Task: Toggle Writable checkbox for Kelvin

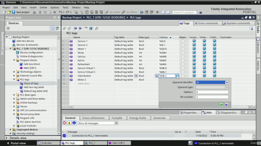Action: click(x=204, y=60)
